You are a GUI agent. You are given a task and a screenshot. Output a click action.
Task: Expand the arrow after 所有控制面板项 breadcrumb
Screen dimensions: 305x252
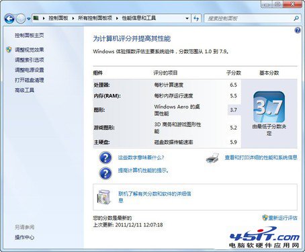point(117,18)
